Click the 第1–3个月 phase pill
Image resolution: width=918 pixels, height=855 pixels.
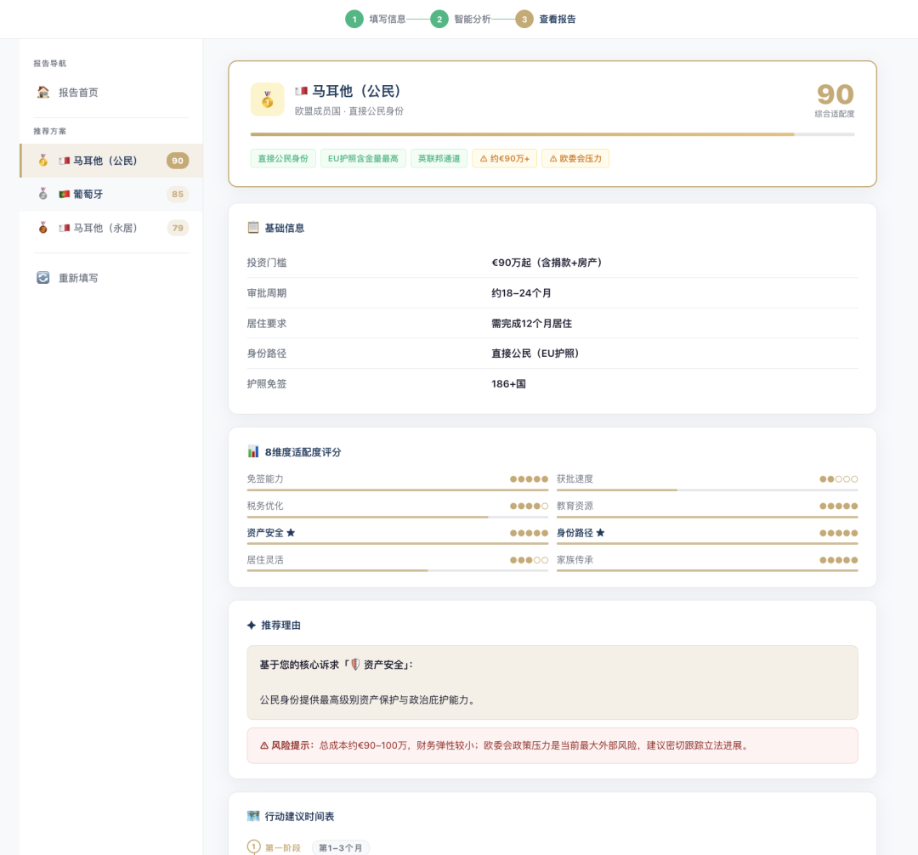point(340,847)
